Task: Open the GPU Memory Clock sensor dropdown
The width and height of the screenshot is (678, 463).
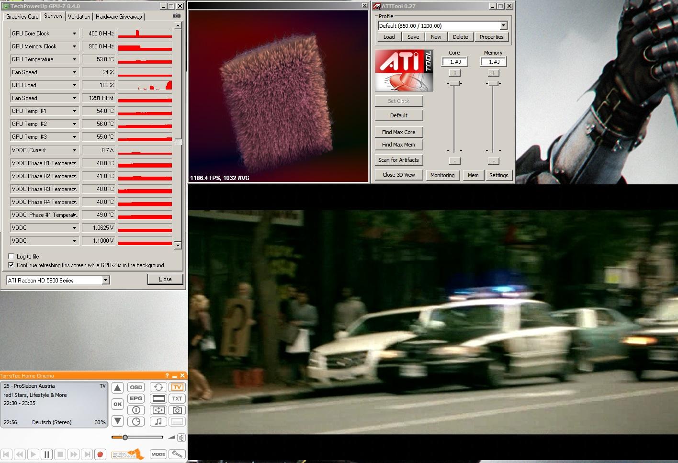Action: (x=74, y=46)
